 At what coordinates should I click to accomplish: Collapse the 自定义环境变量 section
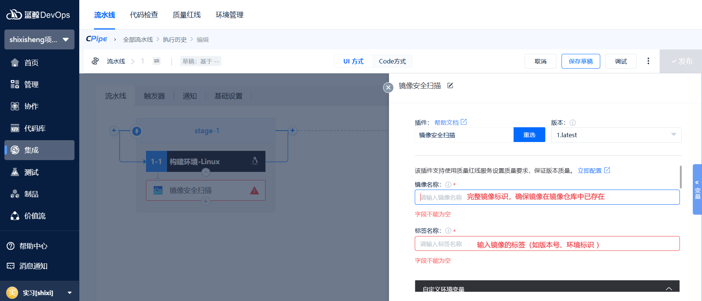point(668,288)
